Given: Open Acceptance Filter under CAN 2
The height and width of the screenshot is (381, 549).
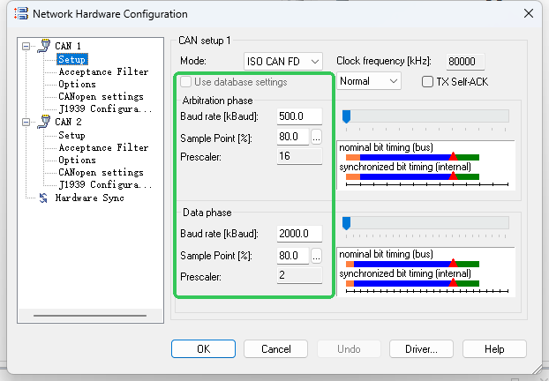Looking at the screenshot, I should [x=103, y=147].
